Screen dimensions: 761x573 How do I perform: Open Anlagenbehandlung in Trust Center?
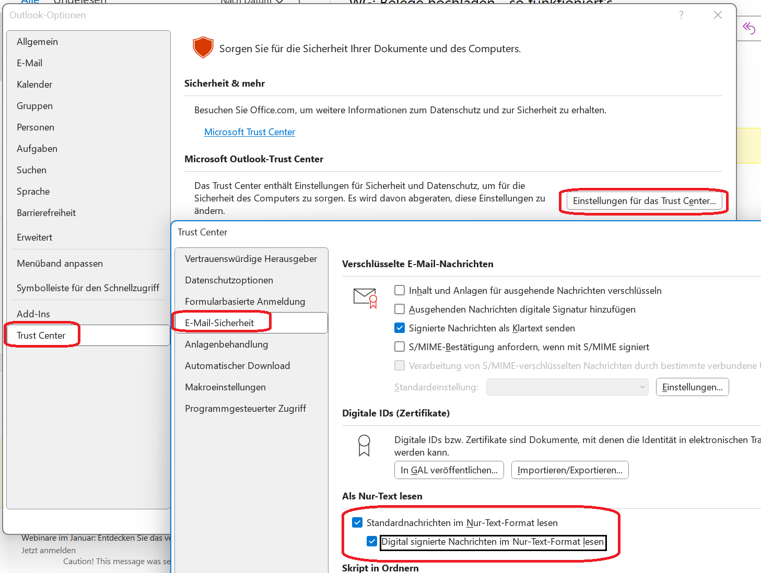point(251,344)
